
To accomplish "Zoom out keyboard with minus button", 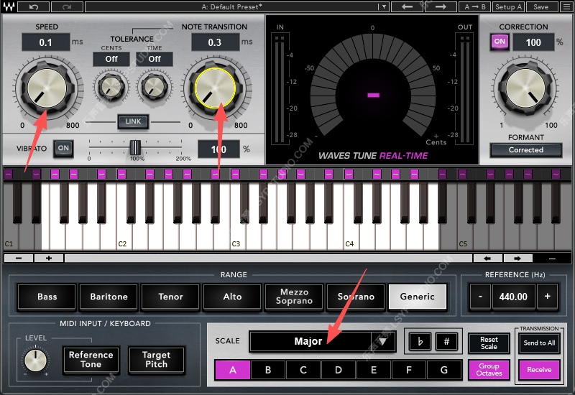I will pyautogui.click(x=19, y=258).
